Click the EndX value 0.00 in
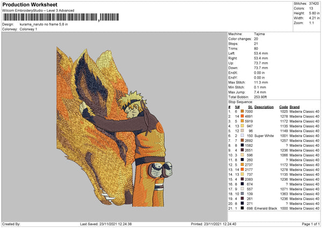The image size is (322, 228). click(x=259, y=73)
